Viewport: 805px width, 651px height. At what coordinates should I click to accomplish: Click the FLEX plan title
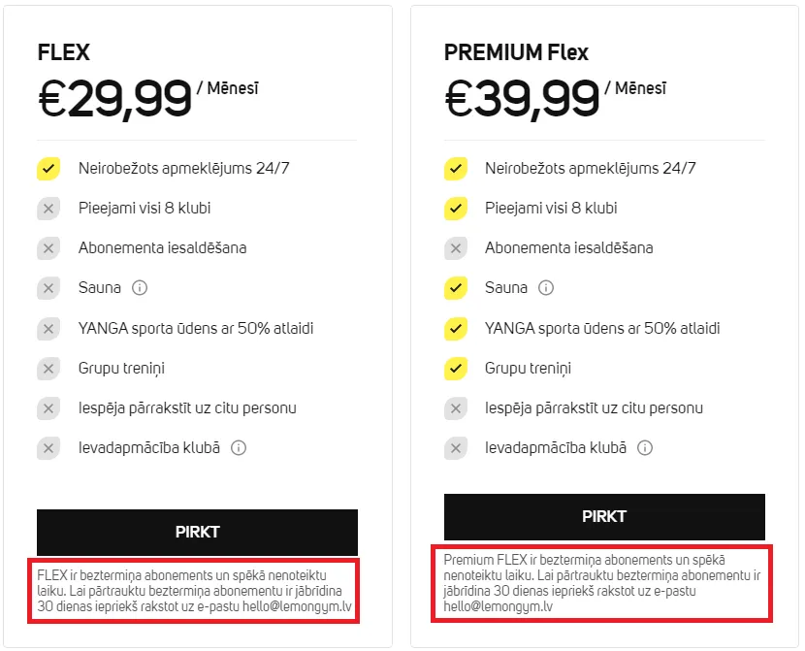64,52
